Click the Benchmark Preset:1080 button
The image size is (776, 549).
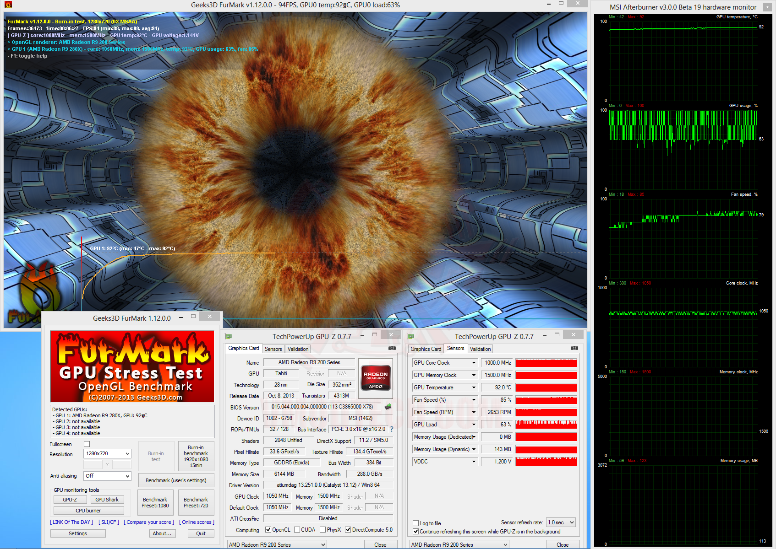pyautogui.click(x=155, y=503)
